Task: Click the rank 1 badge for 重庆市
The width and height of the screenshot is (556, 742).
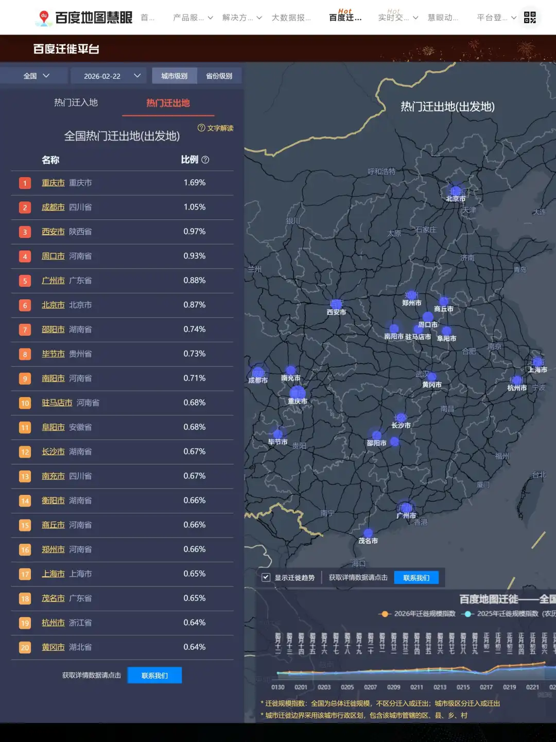Action: (x=25, y=183)
